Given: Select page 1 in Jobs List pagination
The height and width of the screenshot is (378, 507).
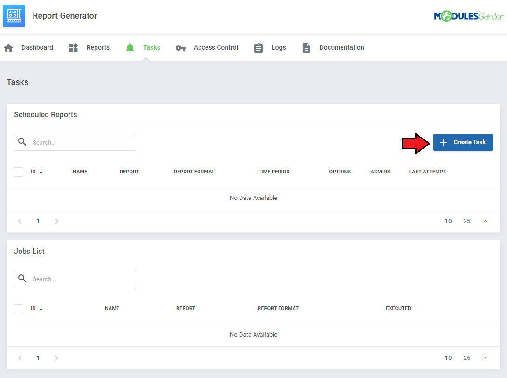Looking at the screenshot, I should 38,358.
